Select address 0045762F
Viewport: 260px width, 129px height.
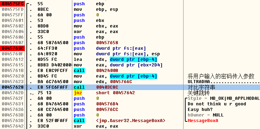13,98
